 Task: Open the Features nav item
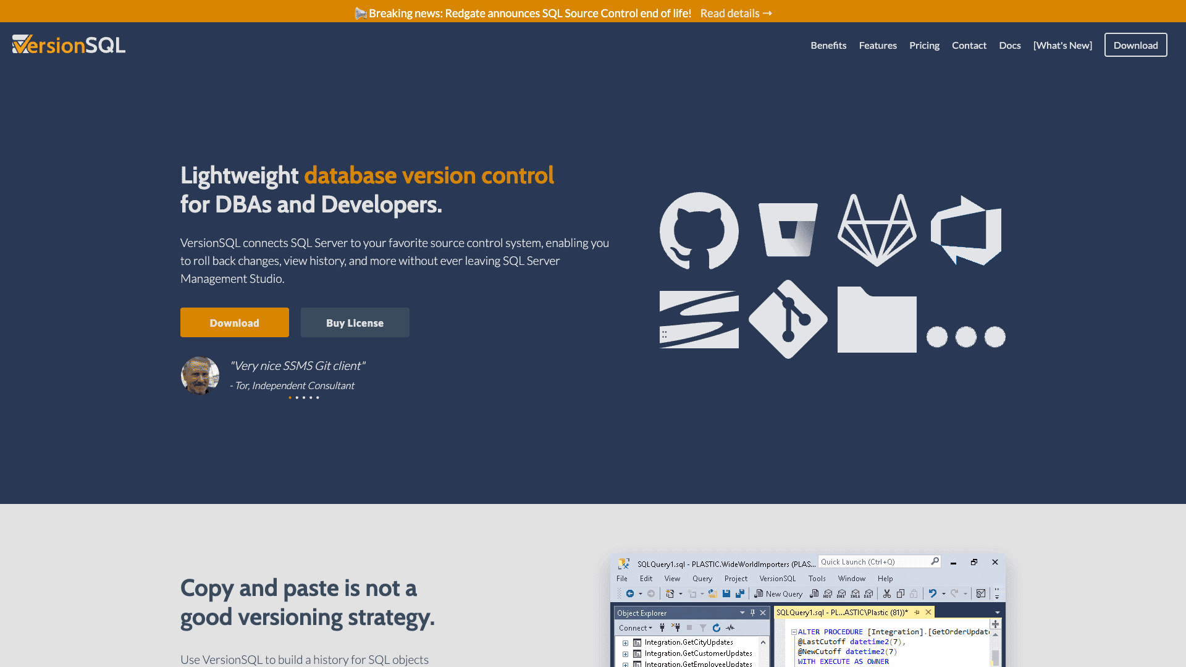tap(878, 45)
